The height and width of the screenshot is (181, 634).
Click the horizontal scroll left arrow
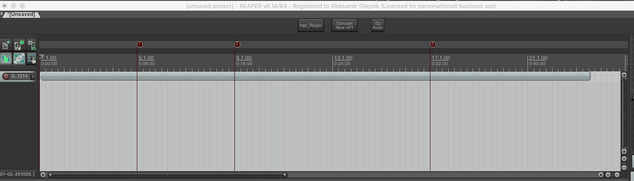(43, 175)
